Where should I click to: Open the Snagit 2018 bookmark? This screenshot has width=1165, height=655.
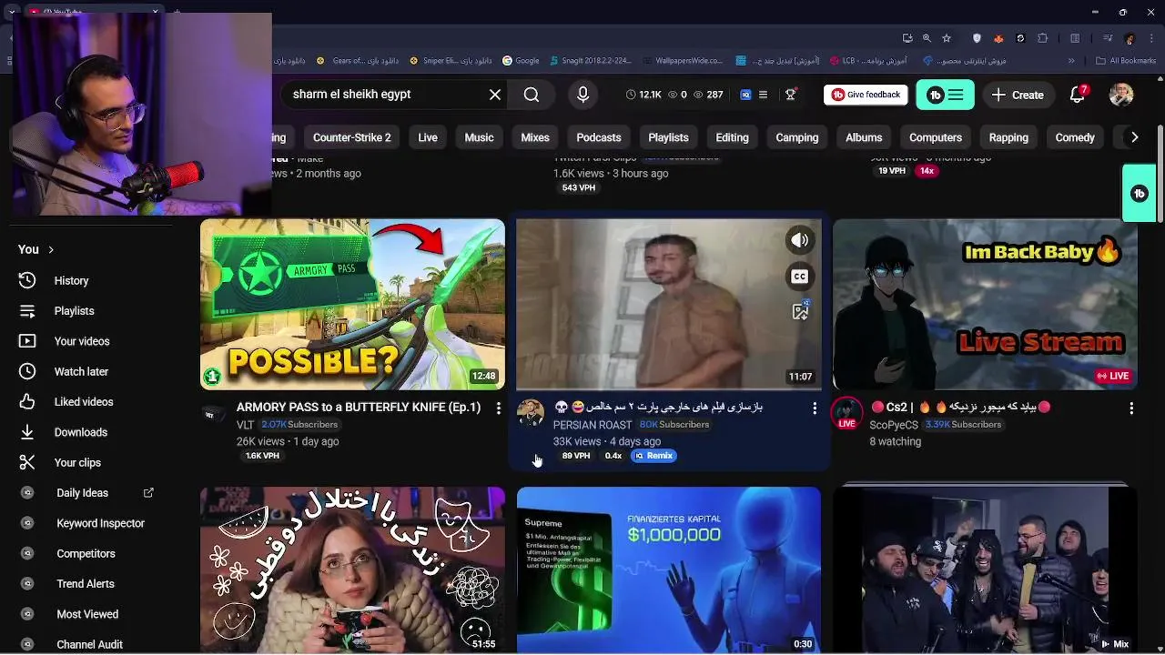pos(591,61)
